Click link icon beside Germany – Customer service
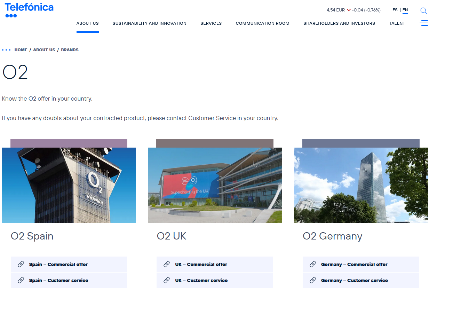Screen dimensions: 453x314 click(x=313, y=280)
